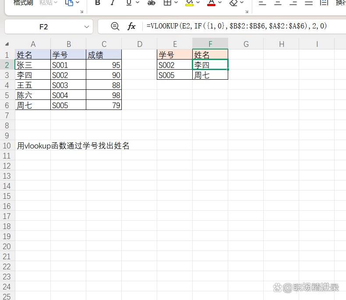Click the select-all triangle at the grid corner
The height and width of the screenshot is (300, 346).
coord(7,44)
